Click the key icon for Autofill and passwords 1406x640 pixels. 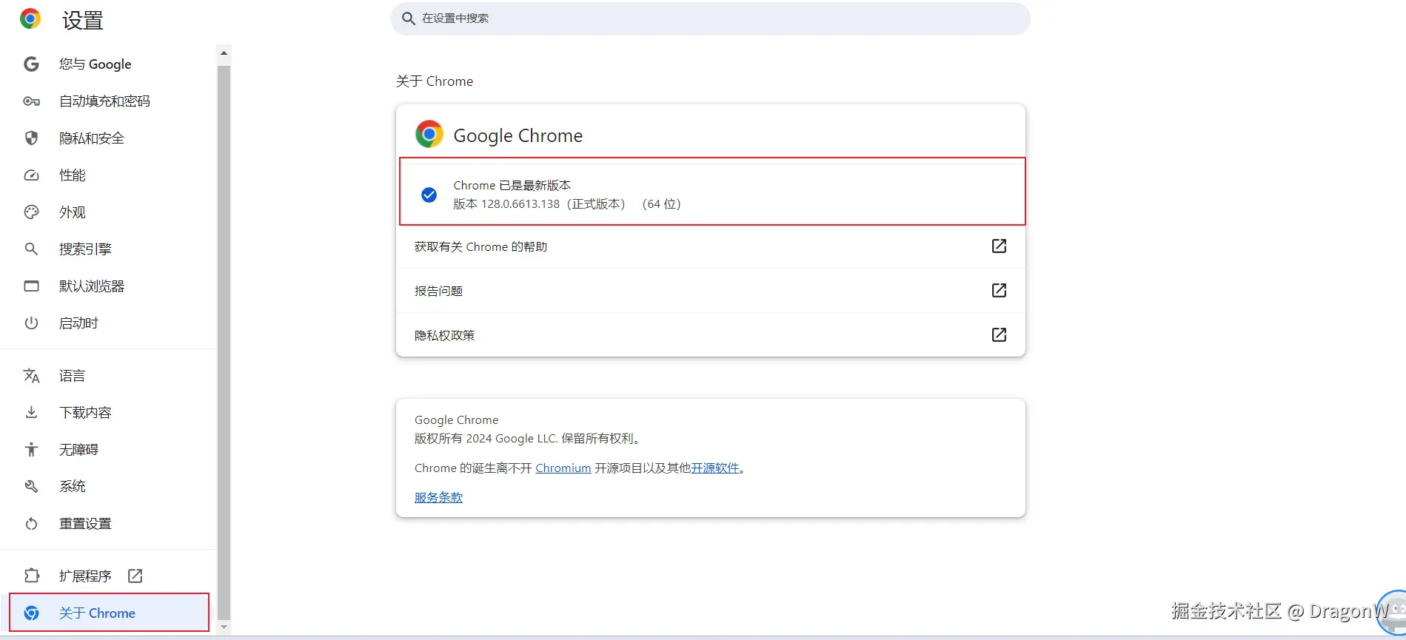(x=31, y=101)
